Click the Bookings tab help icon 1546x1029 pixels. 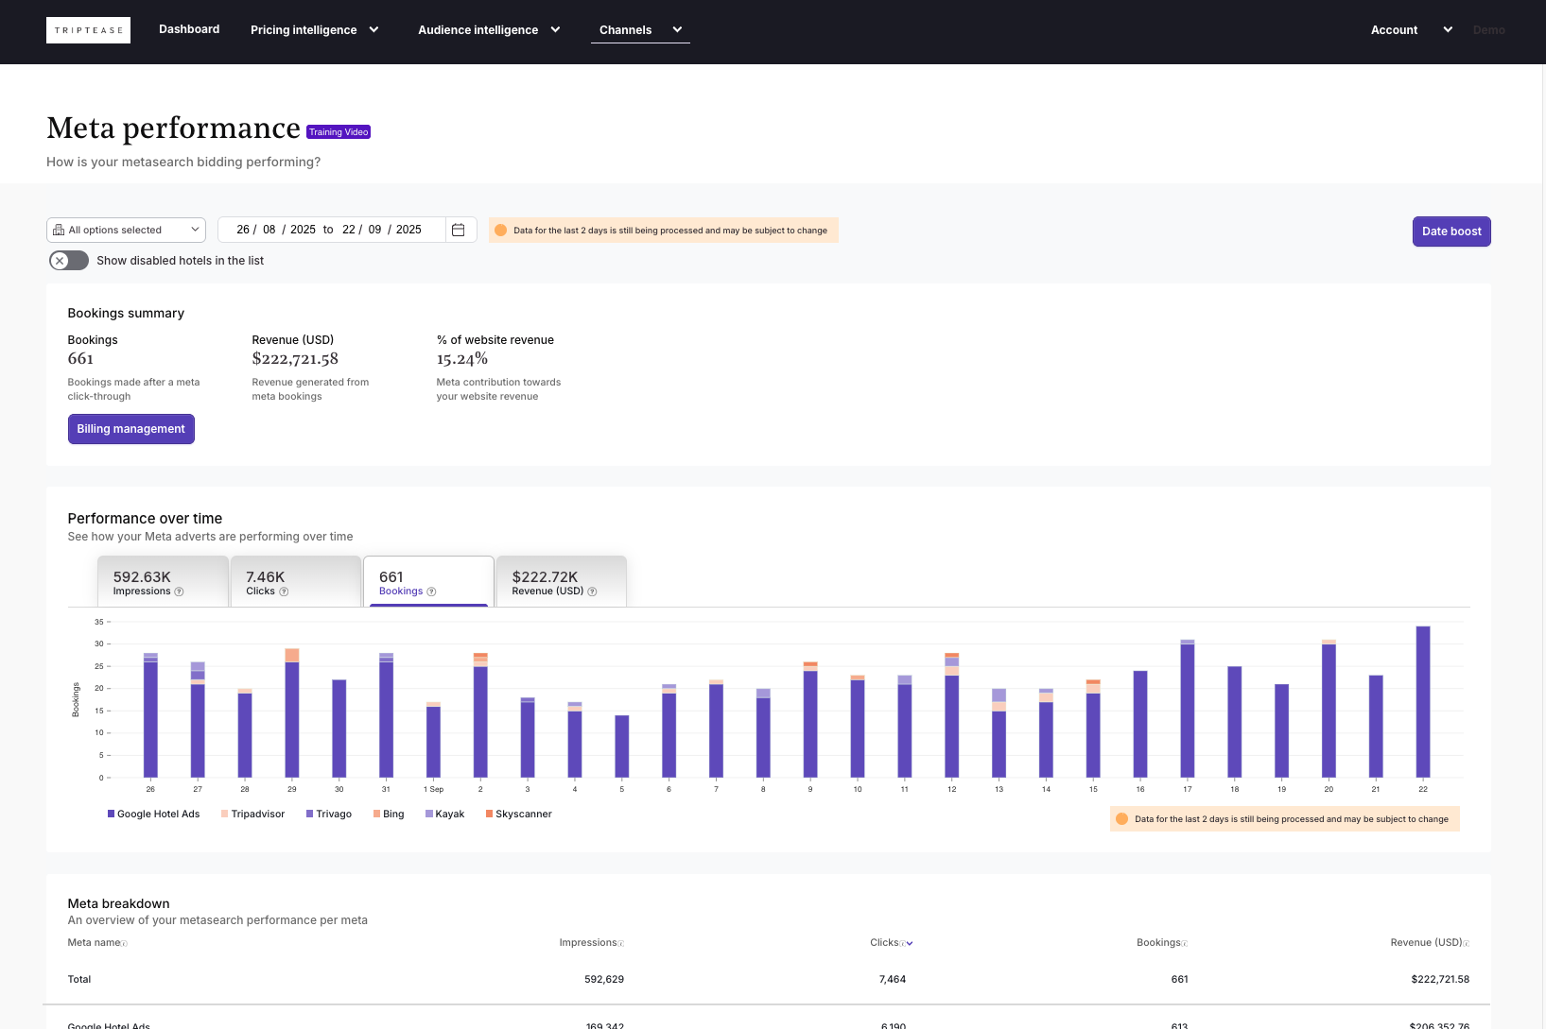pos(431,592)
